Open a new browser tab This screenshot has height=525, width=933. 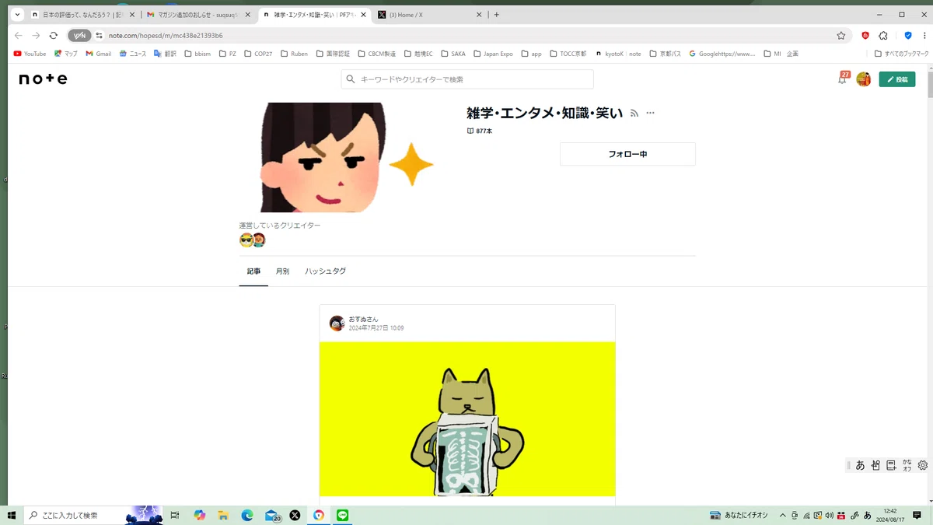pyautogui.click(x=497, y=15)
